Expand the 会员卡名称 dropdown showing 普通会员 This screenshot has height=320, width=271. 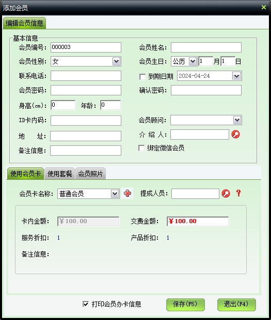[x=115, y=194]
